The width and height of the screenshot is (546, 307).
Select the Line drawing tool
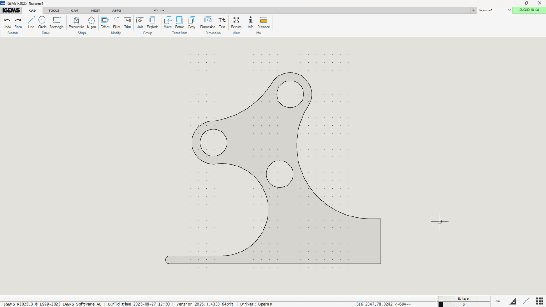pyautogui.click(x=31, y=22)
